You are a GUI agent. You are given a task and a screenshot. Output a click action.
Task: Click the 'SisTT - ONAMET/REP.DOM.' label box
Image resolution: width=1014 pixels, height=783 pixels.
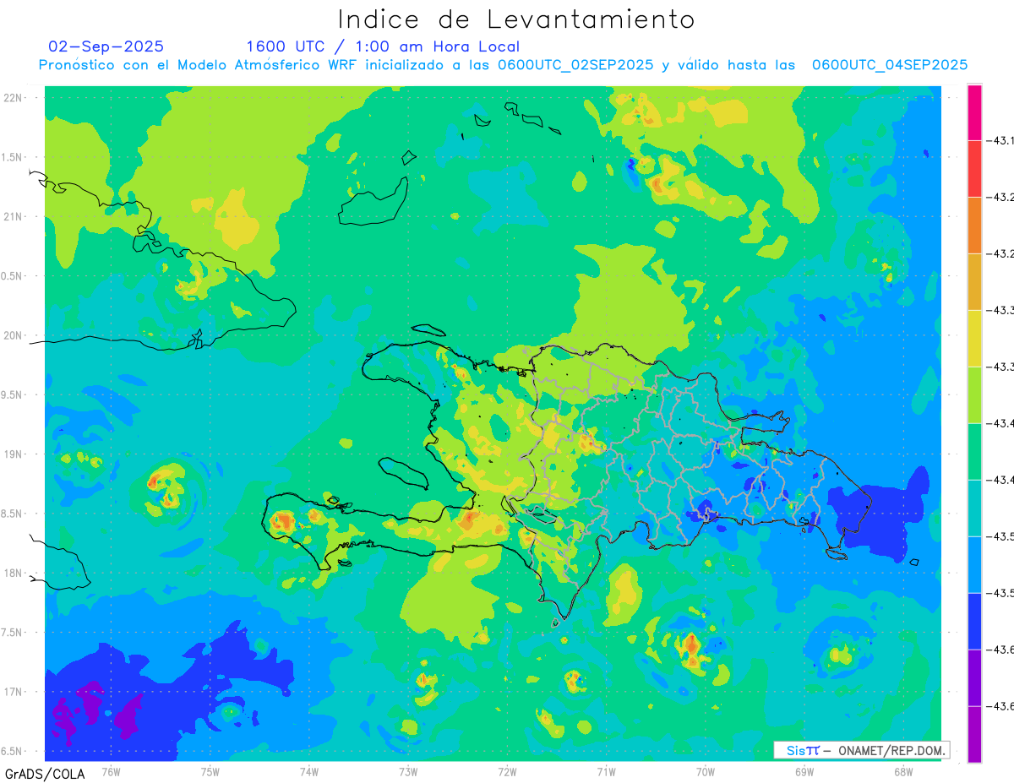tap(861, 750)
